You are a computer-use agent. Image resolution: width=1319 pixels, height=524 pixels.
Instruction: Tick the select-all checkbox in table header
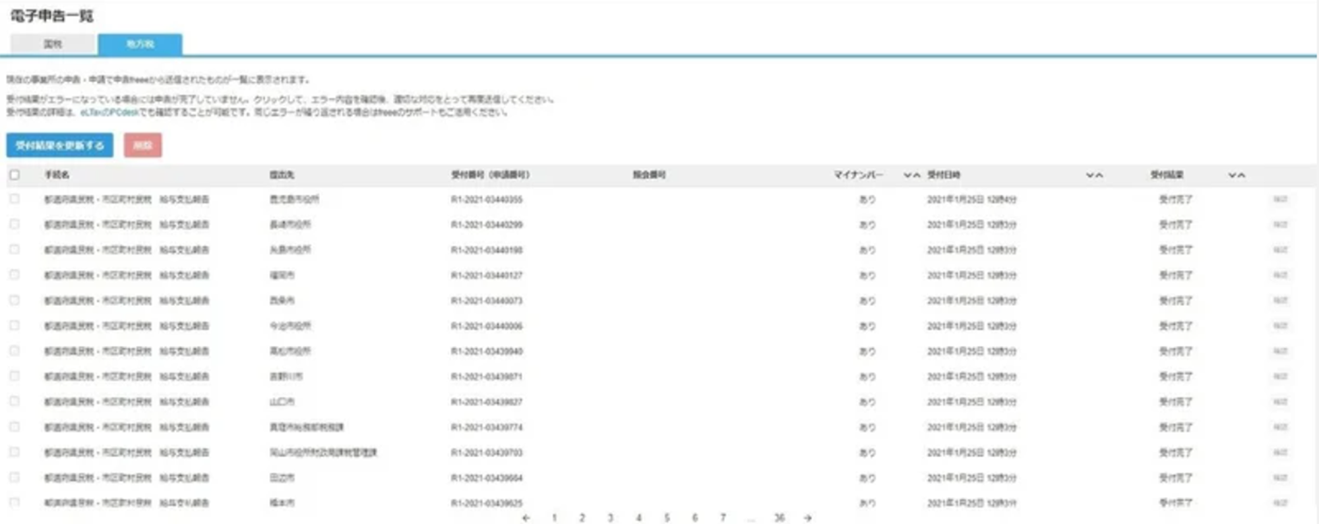[15, 175]
